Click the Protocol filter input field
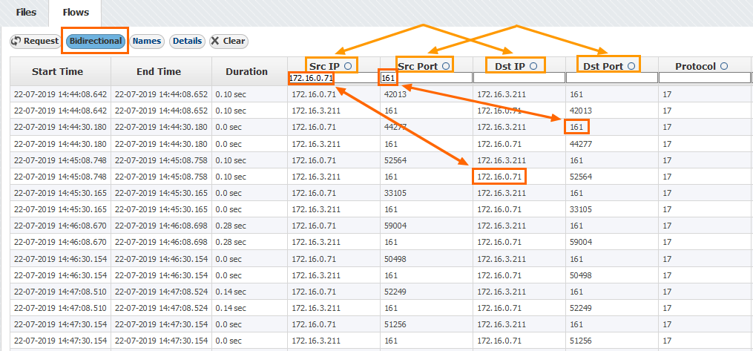The height and width of the screenshot is (351, 753). 705,78
